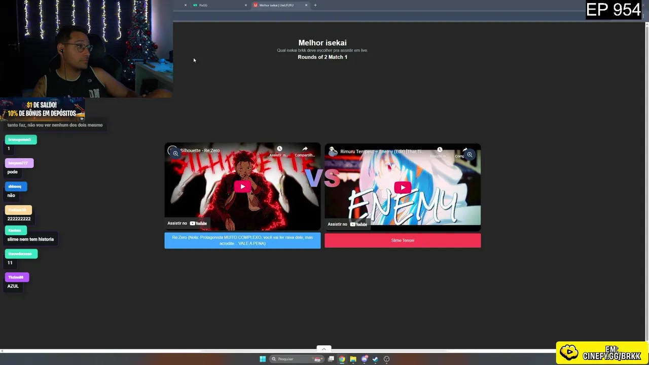Play the Rimuru Tempest Enemy video
Image resolution: width=649 pixels, height=365 pixels.
tap(403, 188)
